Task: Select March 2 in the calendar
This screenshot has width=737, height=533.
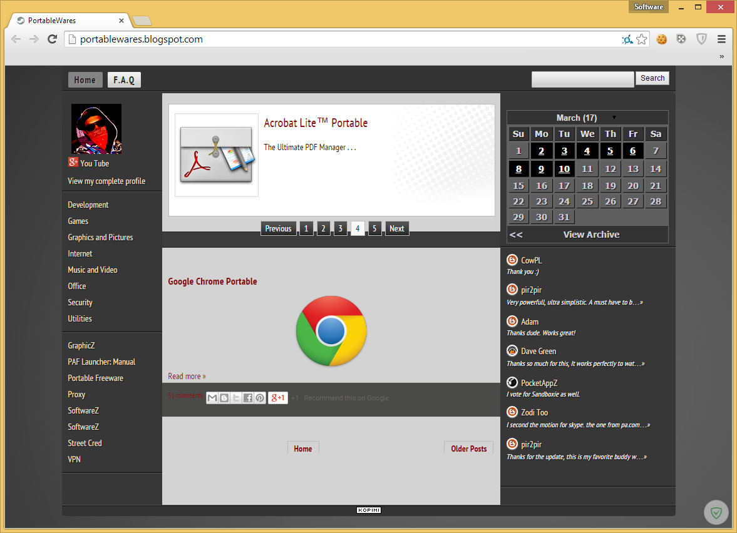Action: click(542, 151)
